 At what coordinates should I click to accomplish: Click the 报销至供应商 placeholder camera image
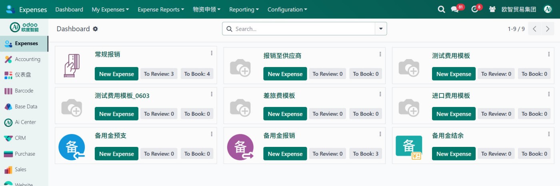[x=240, y=67]
